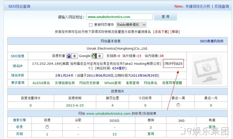
Task: Open the 网站排名 link
Action: click(150, 83)
